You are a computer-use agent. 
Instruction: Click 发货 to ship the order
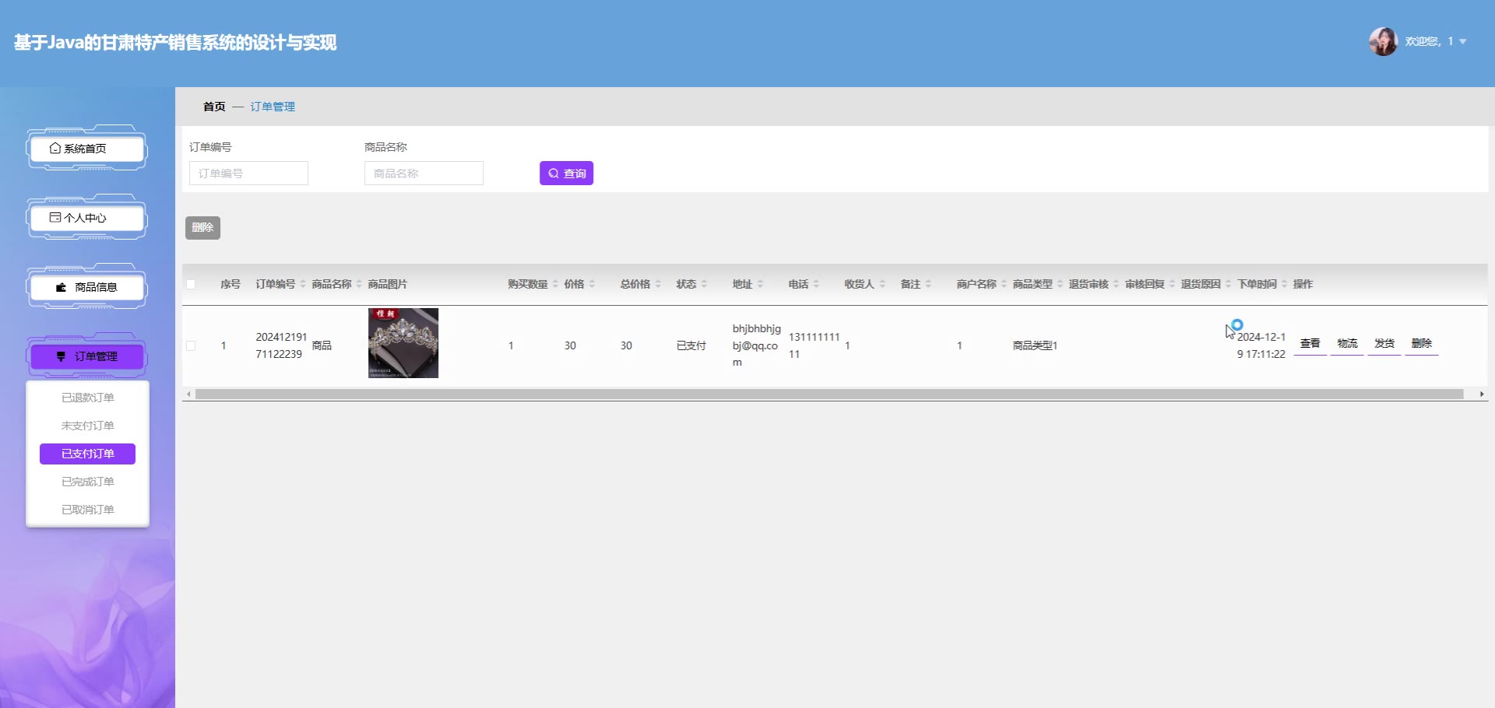click(1384, 344)
